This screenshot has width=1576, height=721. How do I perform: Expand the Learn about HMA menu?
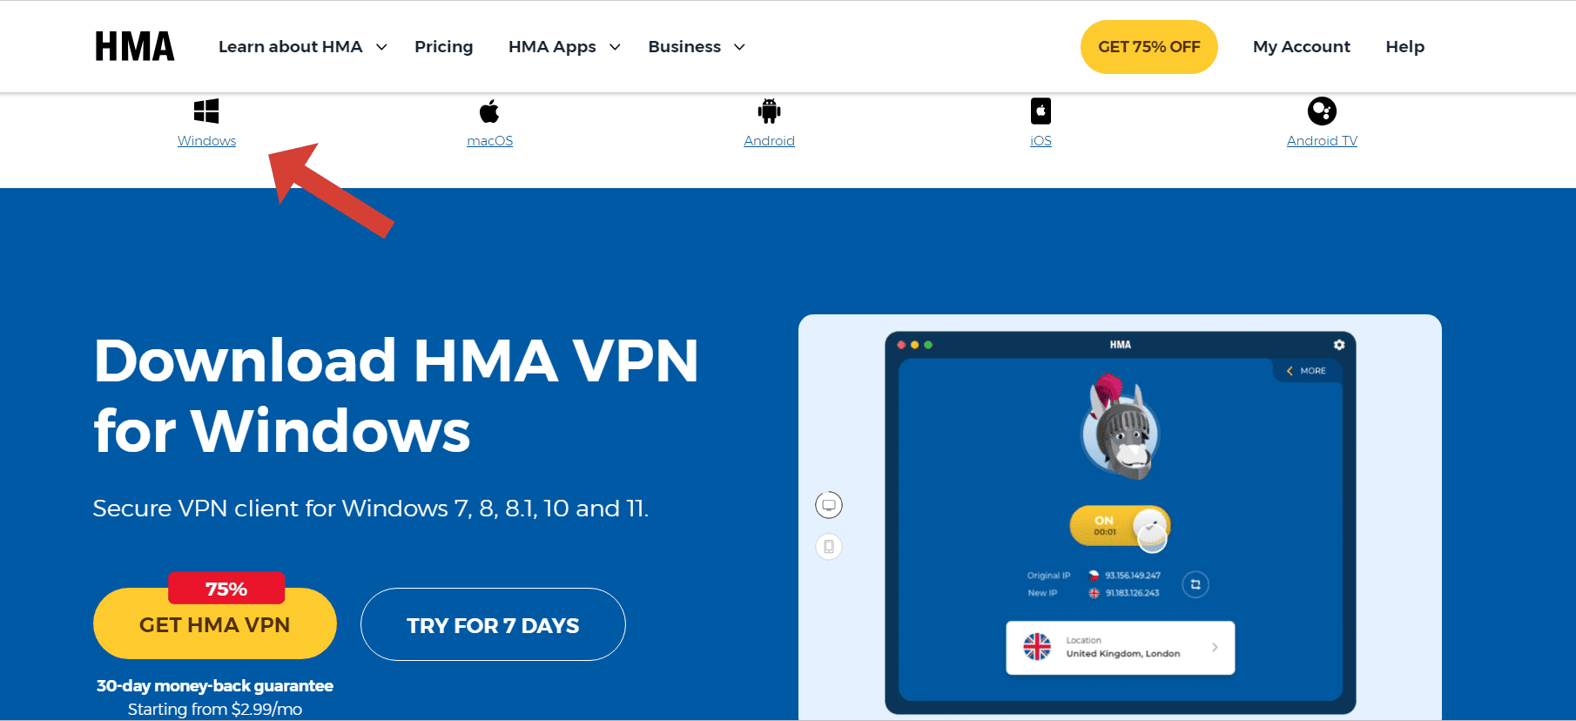[x=302, y=47]
